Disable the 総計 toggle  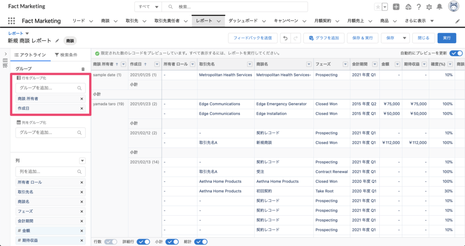coord(201,242)
